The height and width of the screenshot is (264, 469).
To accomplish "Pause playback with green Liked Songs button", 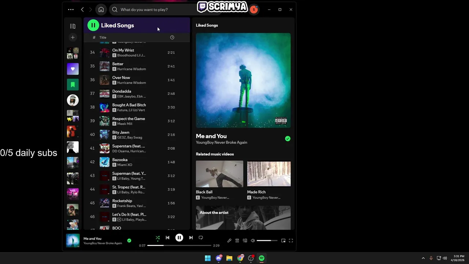I will pyautogui.click(x=93, y=25).
